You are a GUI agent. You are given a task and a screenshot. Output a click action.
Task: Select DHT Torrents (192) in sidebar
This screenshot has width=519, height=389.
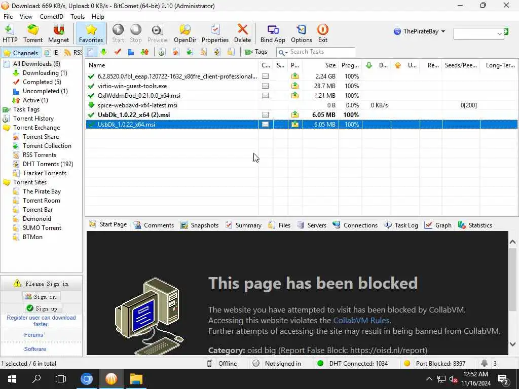[x=48, y=164]
